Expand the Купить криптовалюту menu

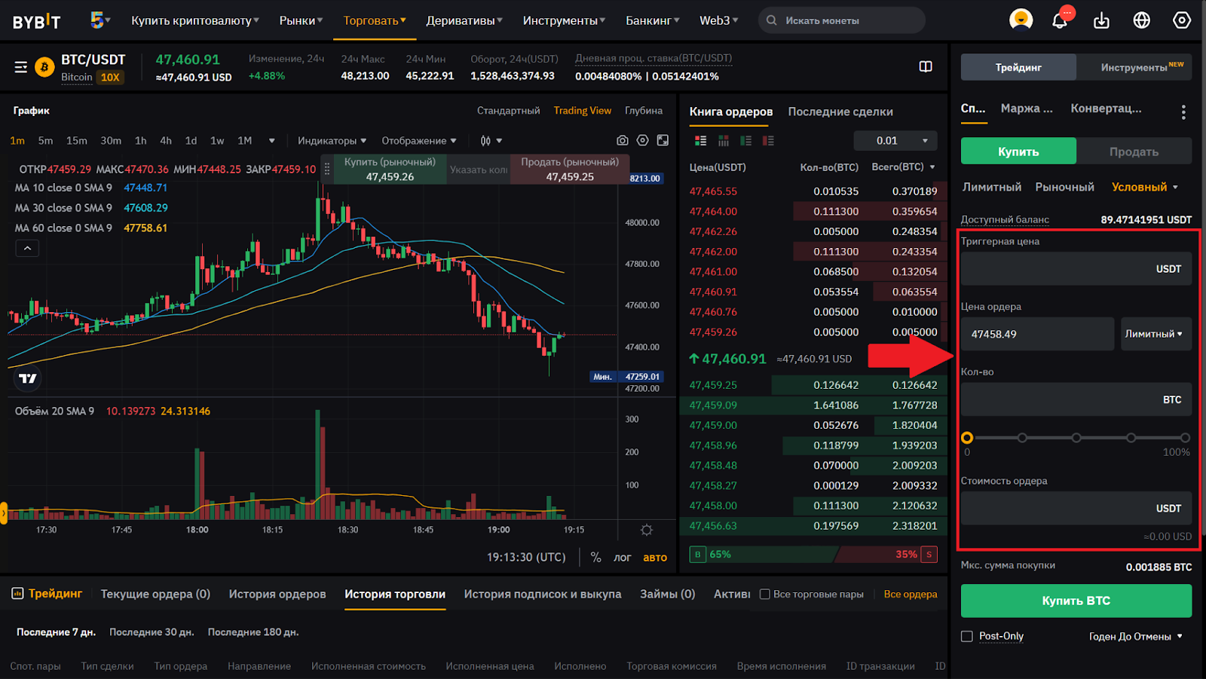click(195, 20)
